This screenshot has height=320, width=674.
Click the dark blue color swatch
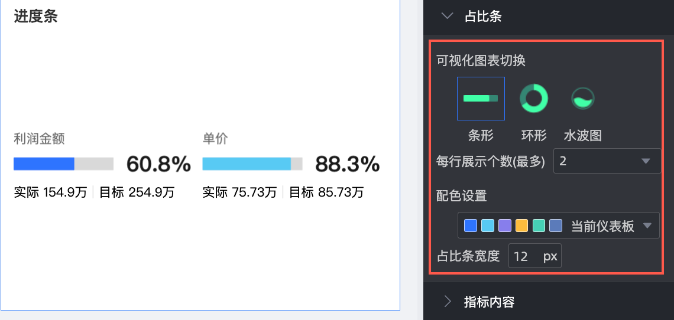[x=471, y=226]
